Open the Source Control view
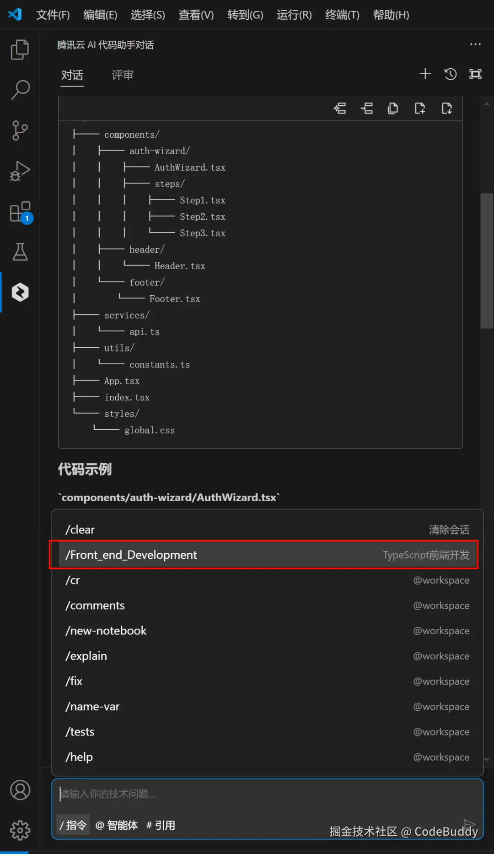 click(20, 130)
